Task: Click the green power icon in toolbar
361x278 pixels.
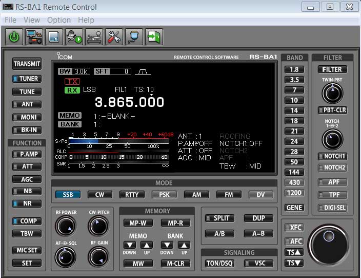Action: 14,36
